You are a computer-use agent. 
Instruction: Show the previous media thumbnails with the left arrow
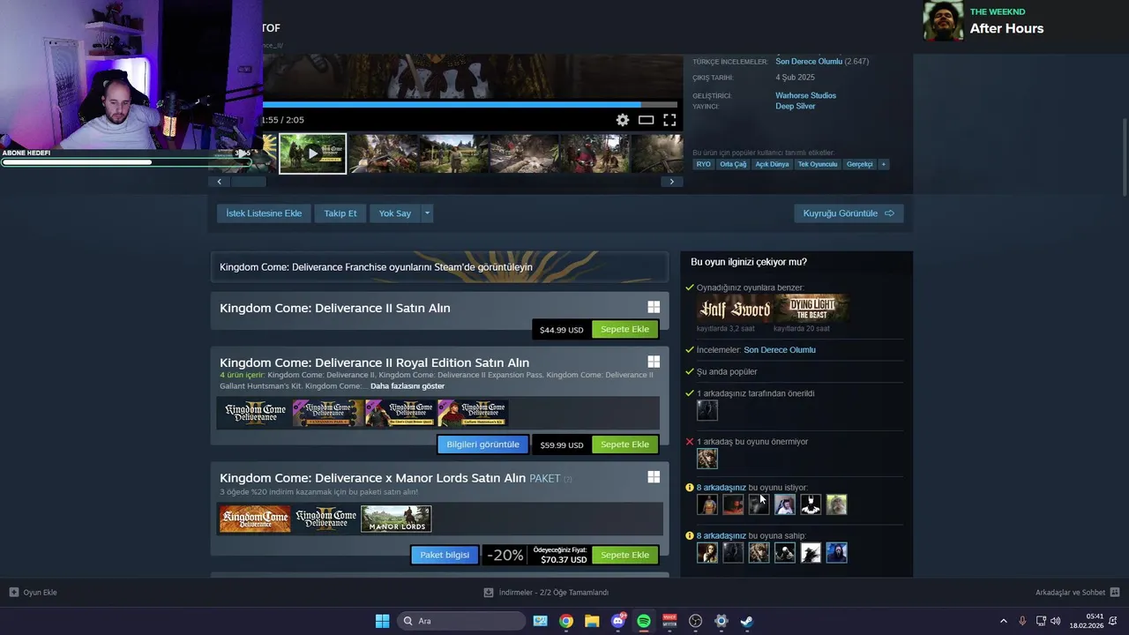click(x=219, y=182)
